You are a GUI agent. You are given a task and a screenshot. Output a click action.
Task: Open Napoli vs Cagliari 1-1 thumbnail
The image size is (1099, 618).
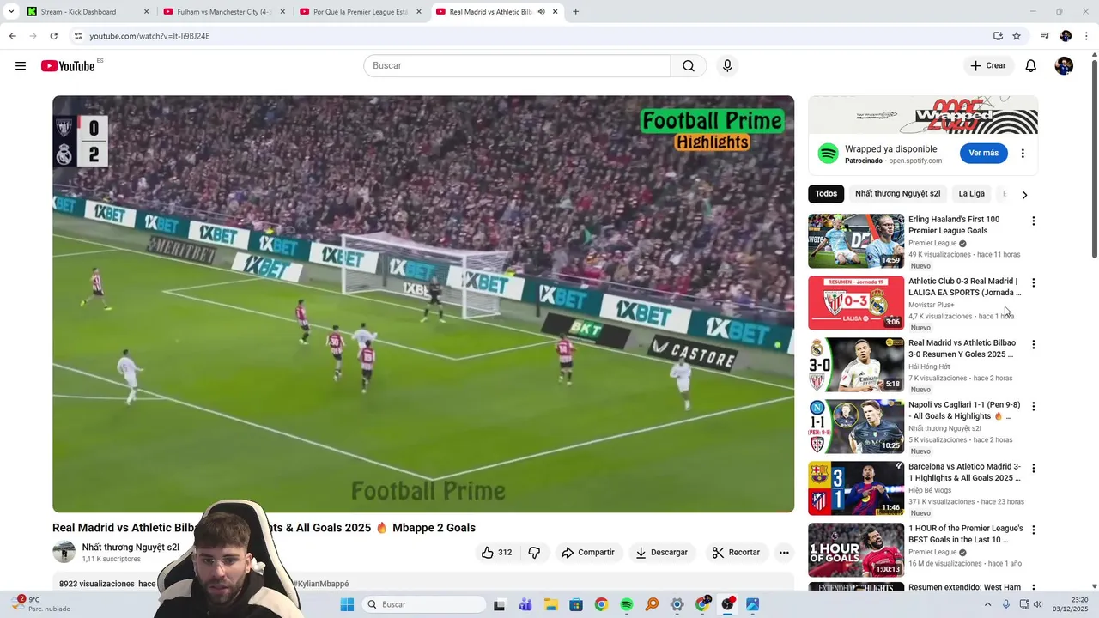(856, 427)
